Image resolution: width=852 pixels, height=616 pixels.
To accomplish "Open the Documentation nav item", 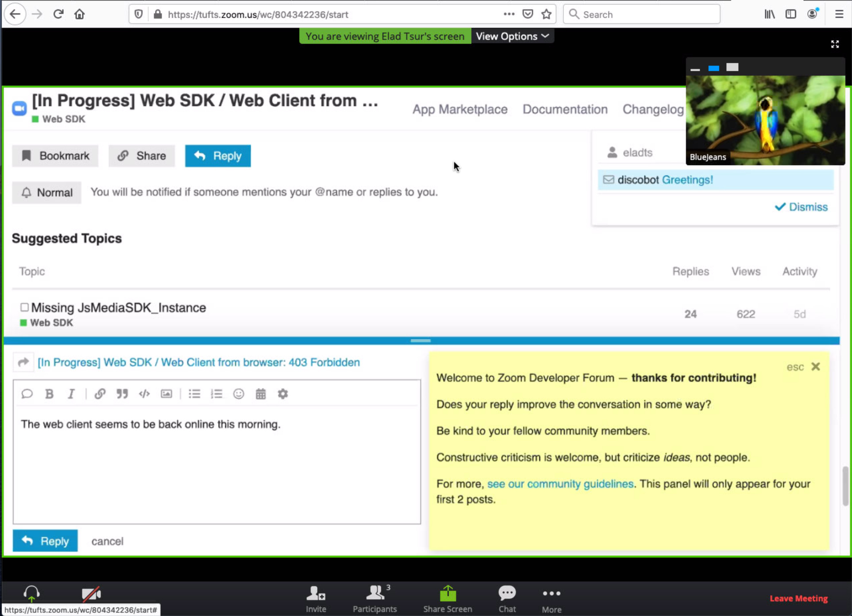I will pos(565,109).
